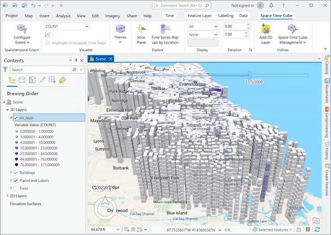The height and width of the screenshot is (235, 331).
Task: Expand the Buildings layer node
Action: (11, 173)
